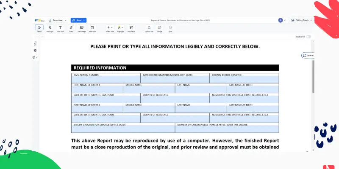The width and height of the screenshot is (339, 169).
Task: Use the Add Date tool
Action: tap(92, 28)
